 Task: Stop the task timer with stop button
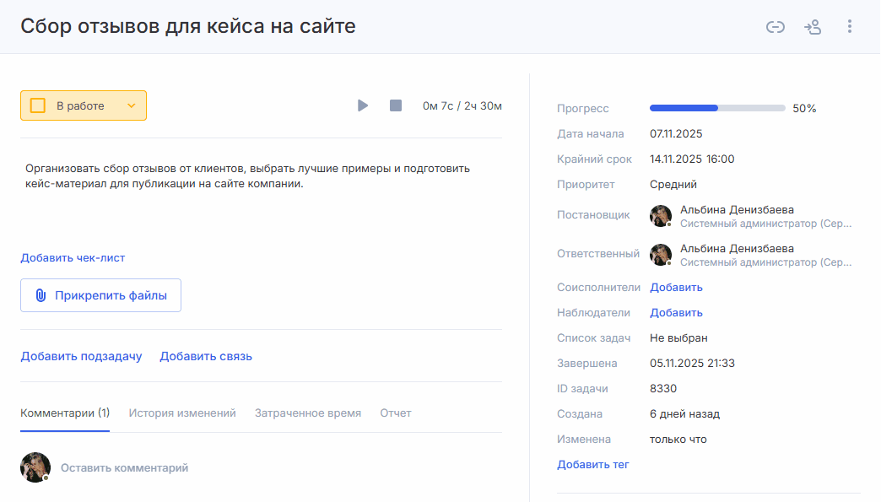coord(396,105)
